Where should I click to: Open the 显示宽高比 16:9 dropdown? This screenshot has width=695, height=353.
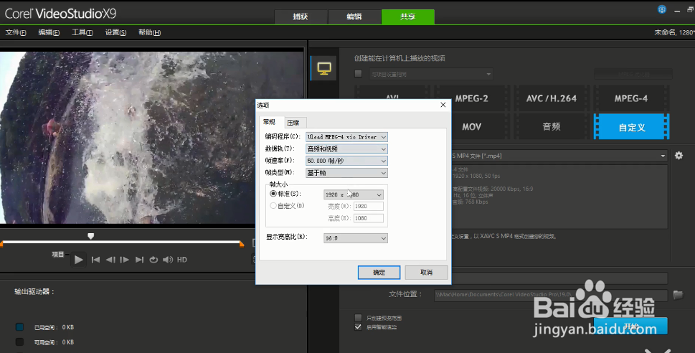click(x=356, y=238)
